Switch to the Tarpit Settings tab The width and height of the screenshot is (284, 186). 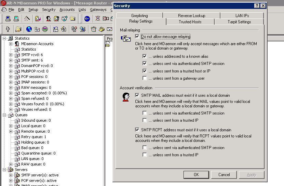click(239, 22)
